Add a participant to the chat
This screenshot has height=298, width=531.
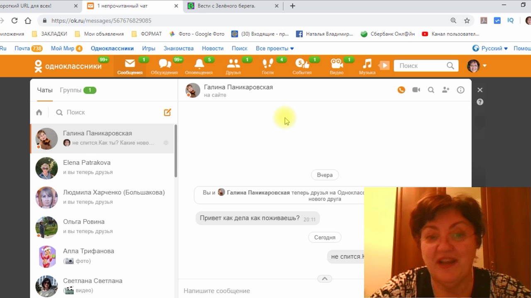coord(446,90)
